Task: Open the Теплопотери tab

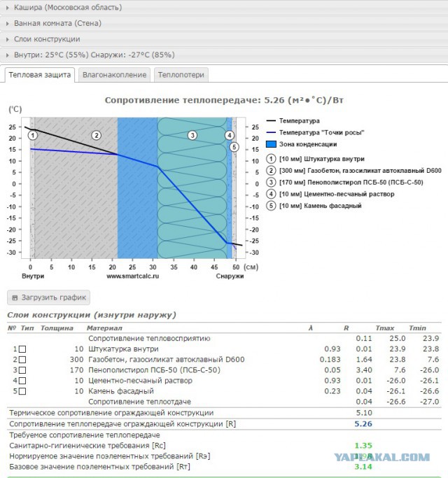Action: [181, 75]
